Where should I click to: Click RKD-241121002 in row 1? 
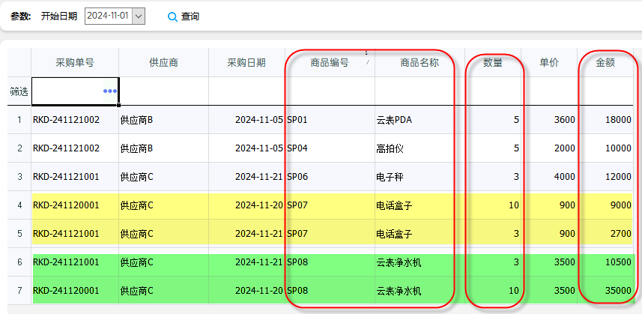(x=67, y=120)
